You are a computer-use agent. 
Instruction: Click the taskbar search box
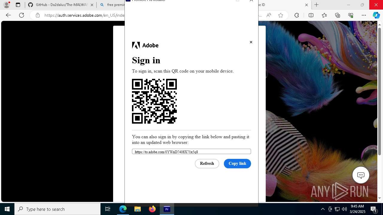pos(57,209)
